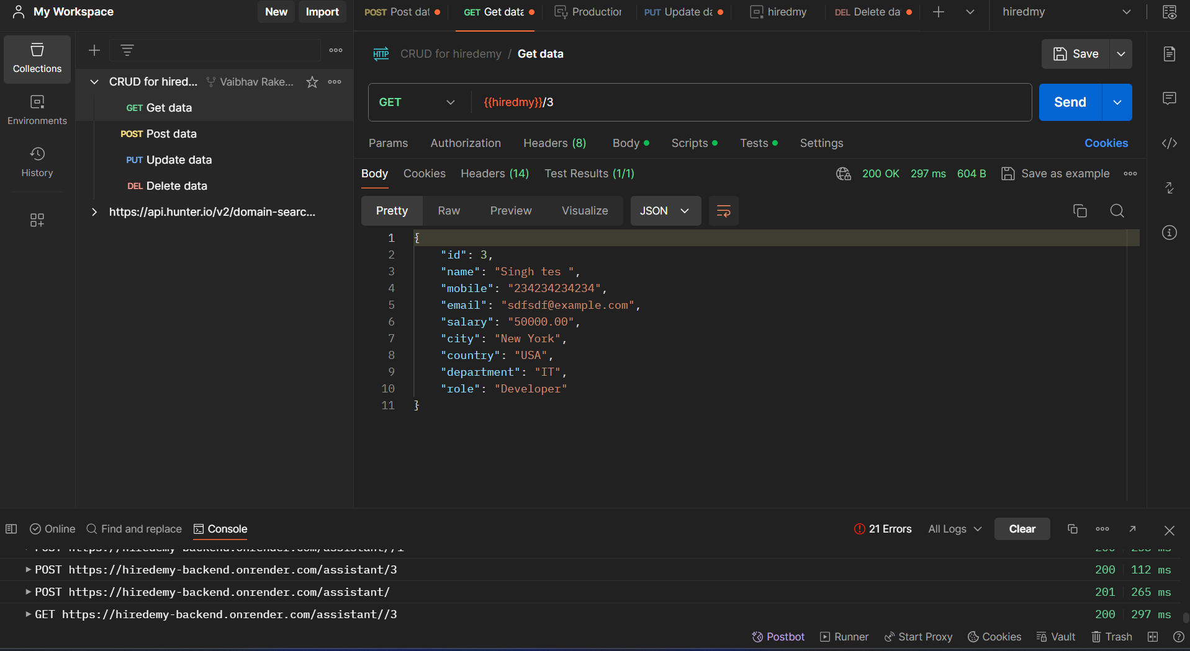Open the Collections sidebar panel
The width and height of the screenshot is (1190, 651).
[37, 59]
